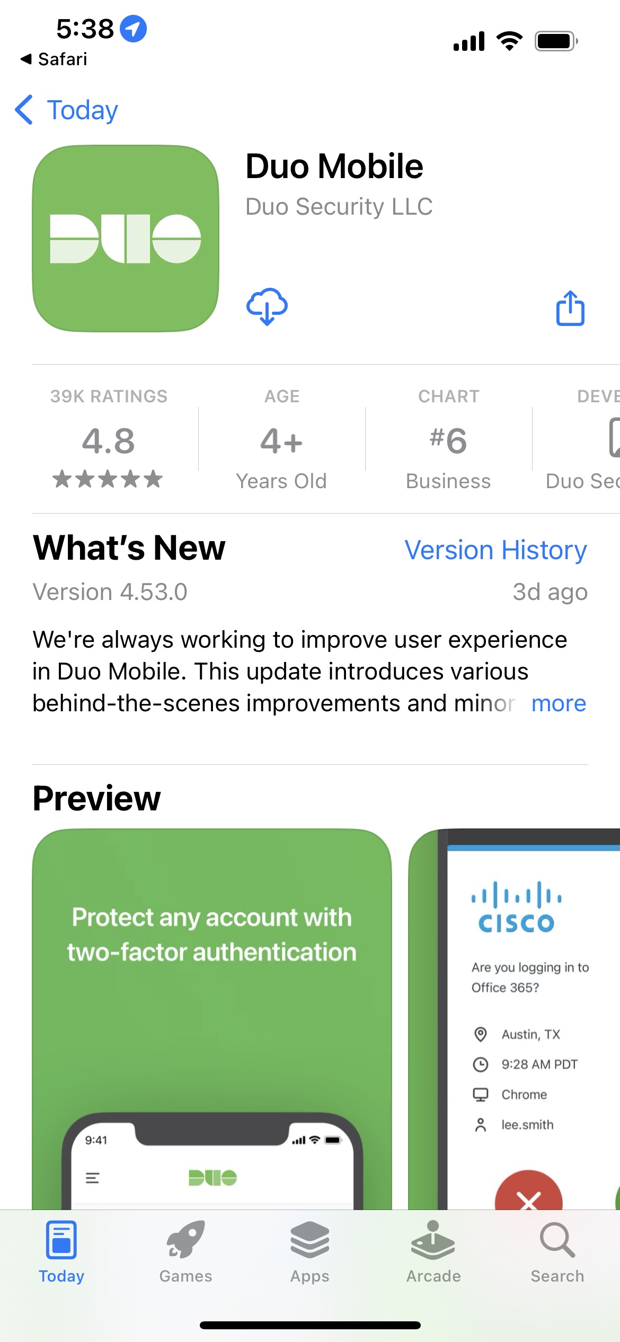Image resolution: width=620 pixels, height=1342 pixels.
Task: Open the Apps tab
Action: 310,1252
